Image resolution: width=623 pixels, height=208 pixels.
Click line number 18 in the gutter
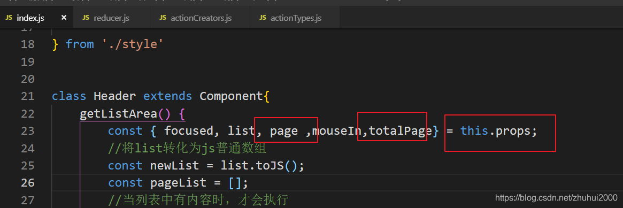click(27, 44)
